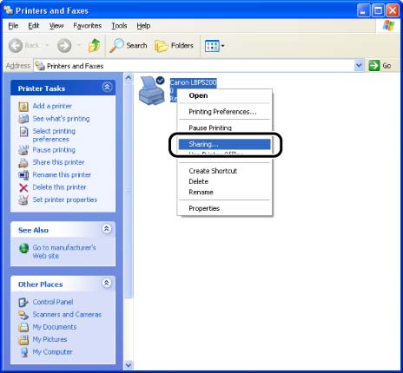Screen dimensions: 403x373
Task: Open the Views dropdown arrow in toolbar
Action: pos(222,46)
